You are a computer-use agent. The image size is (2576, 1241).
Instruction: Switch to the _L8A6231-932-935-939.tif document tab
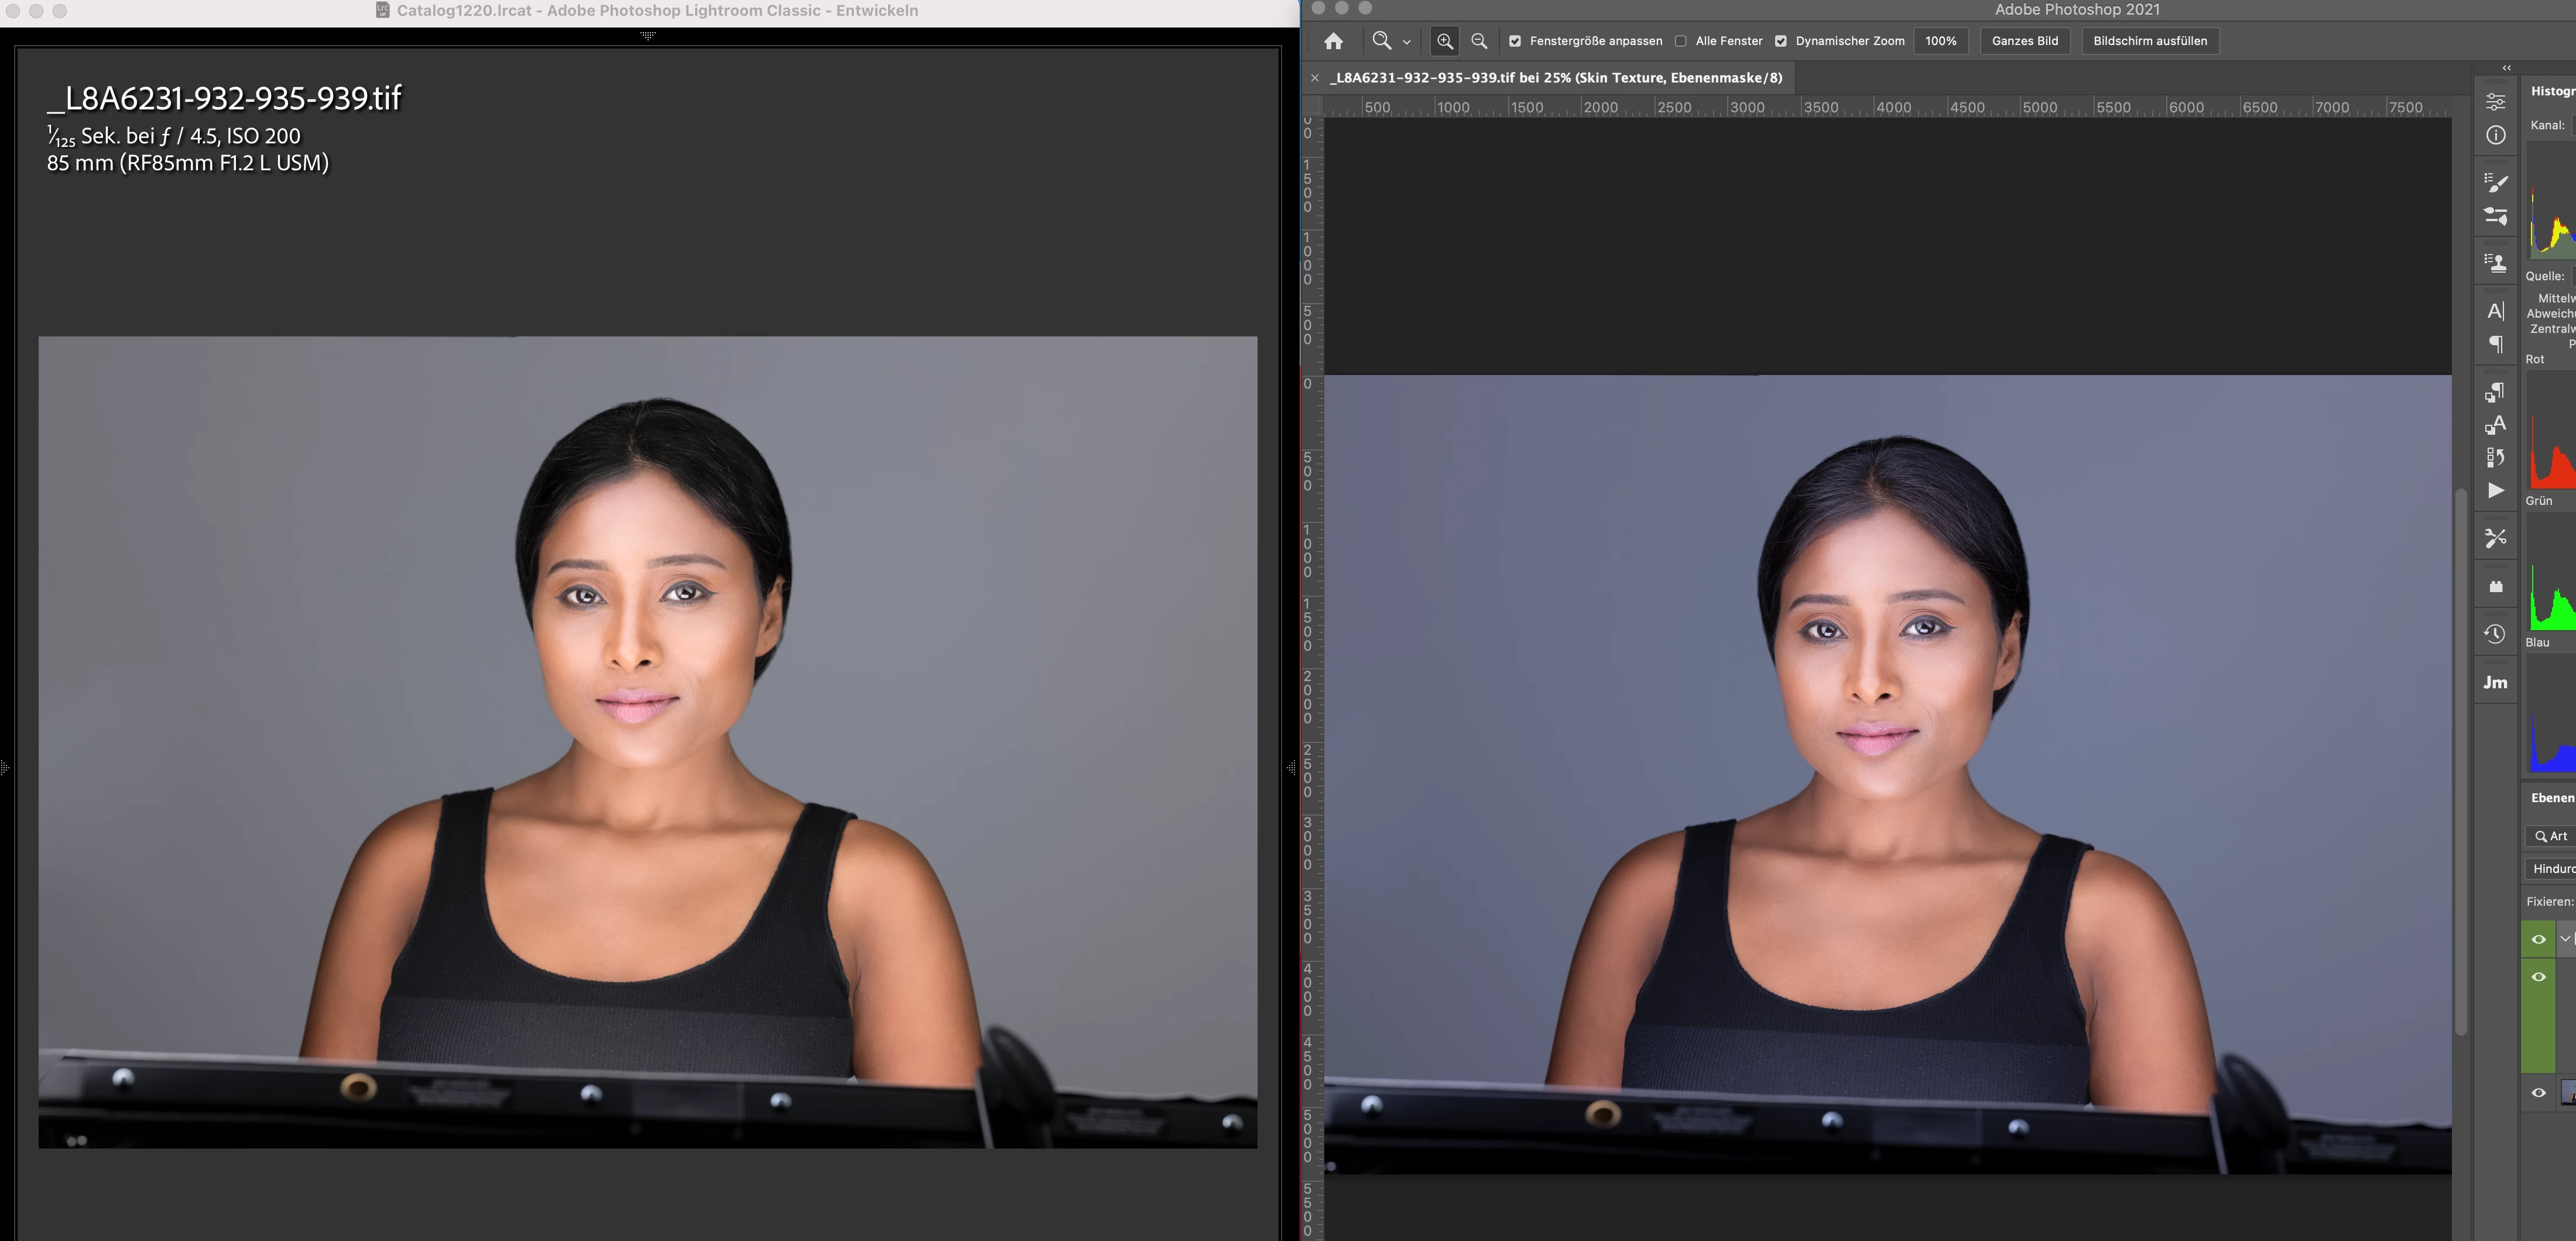[1555, 78]
